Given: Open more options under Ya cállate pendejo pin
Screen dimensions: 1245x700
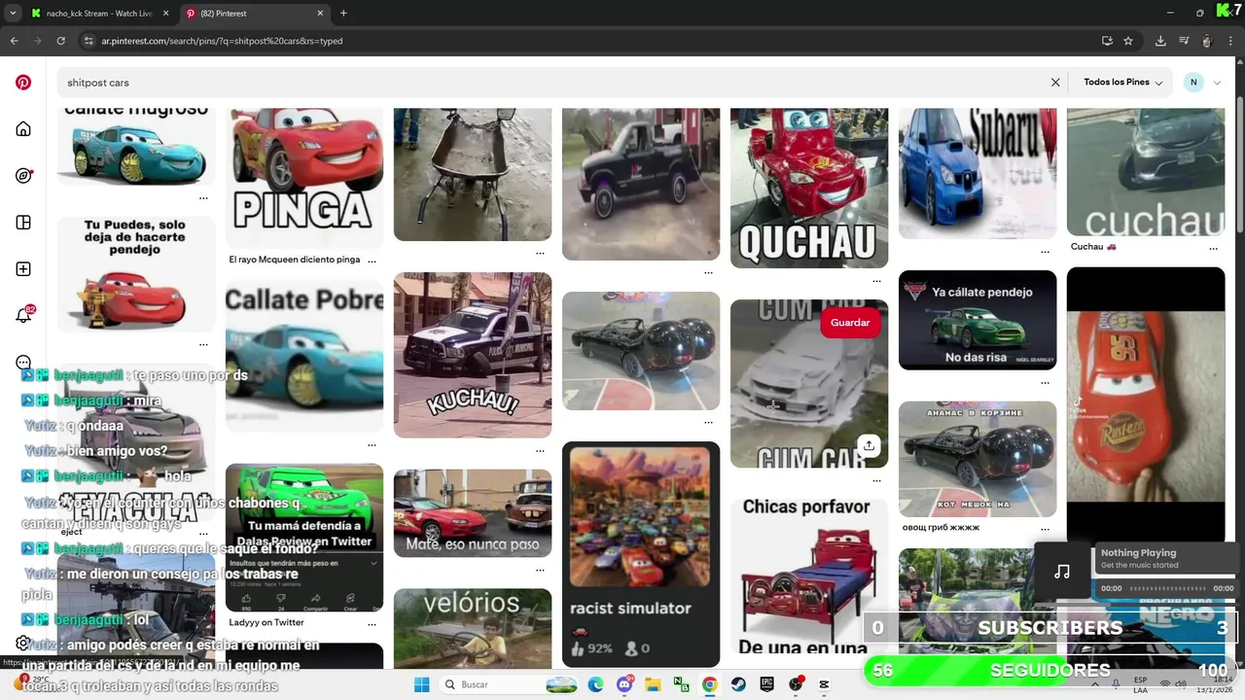Looking at the screenshot, I should pos(1045,381).
